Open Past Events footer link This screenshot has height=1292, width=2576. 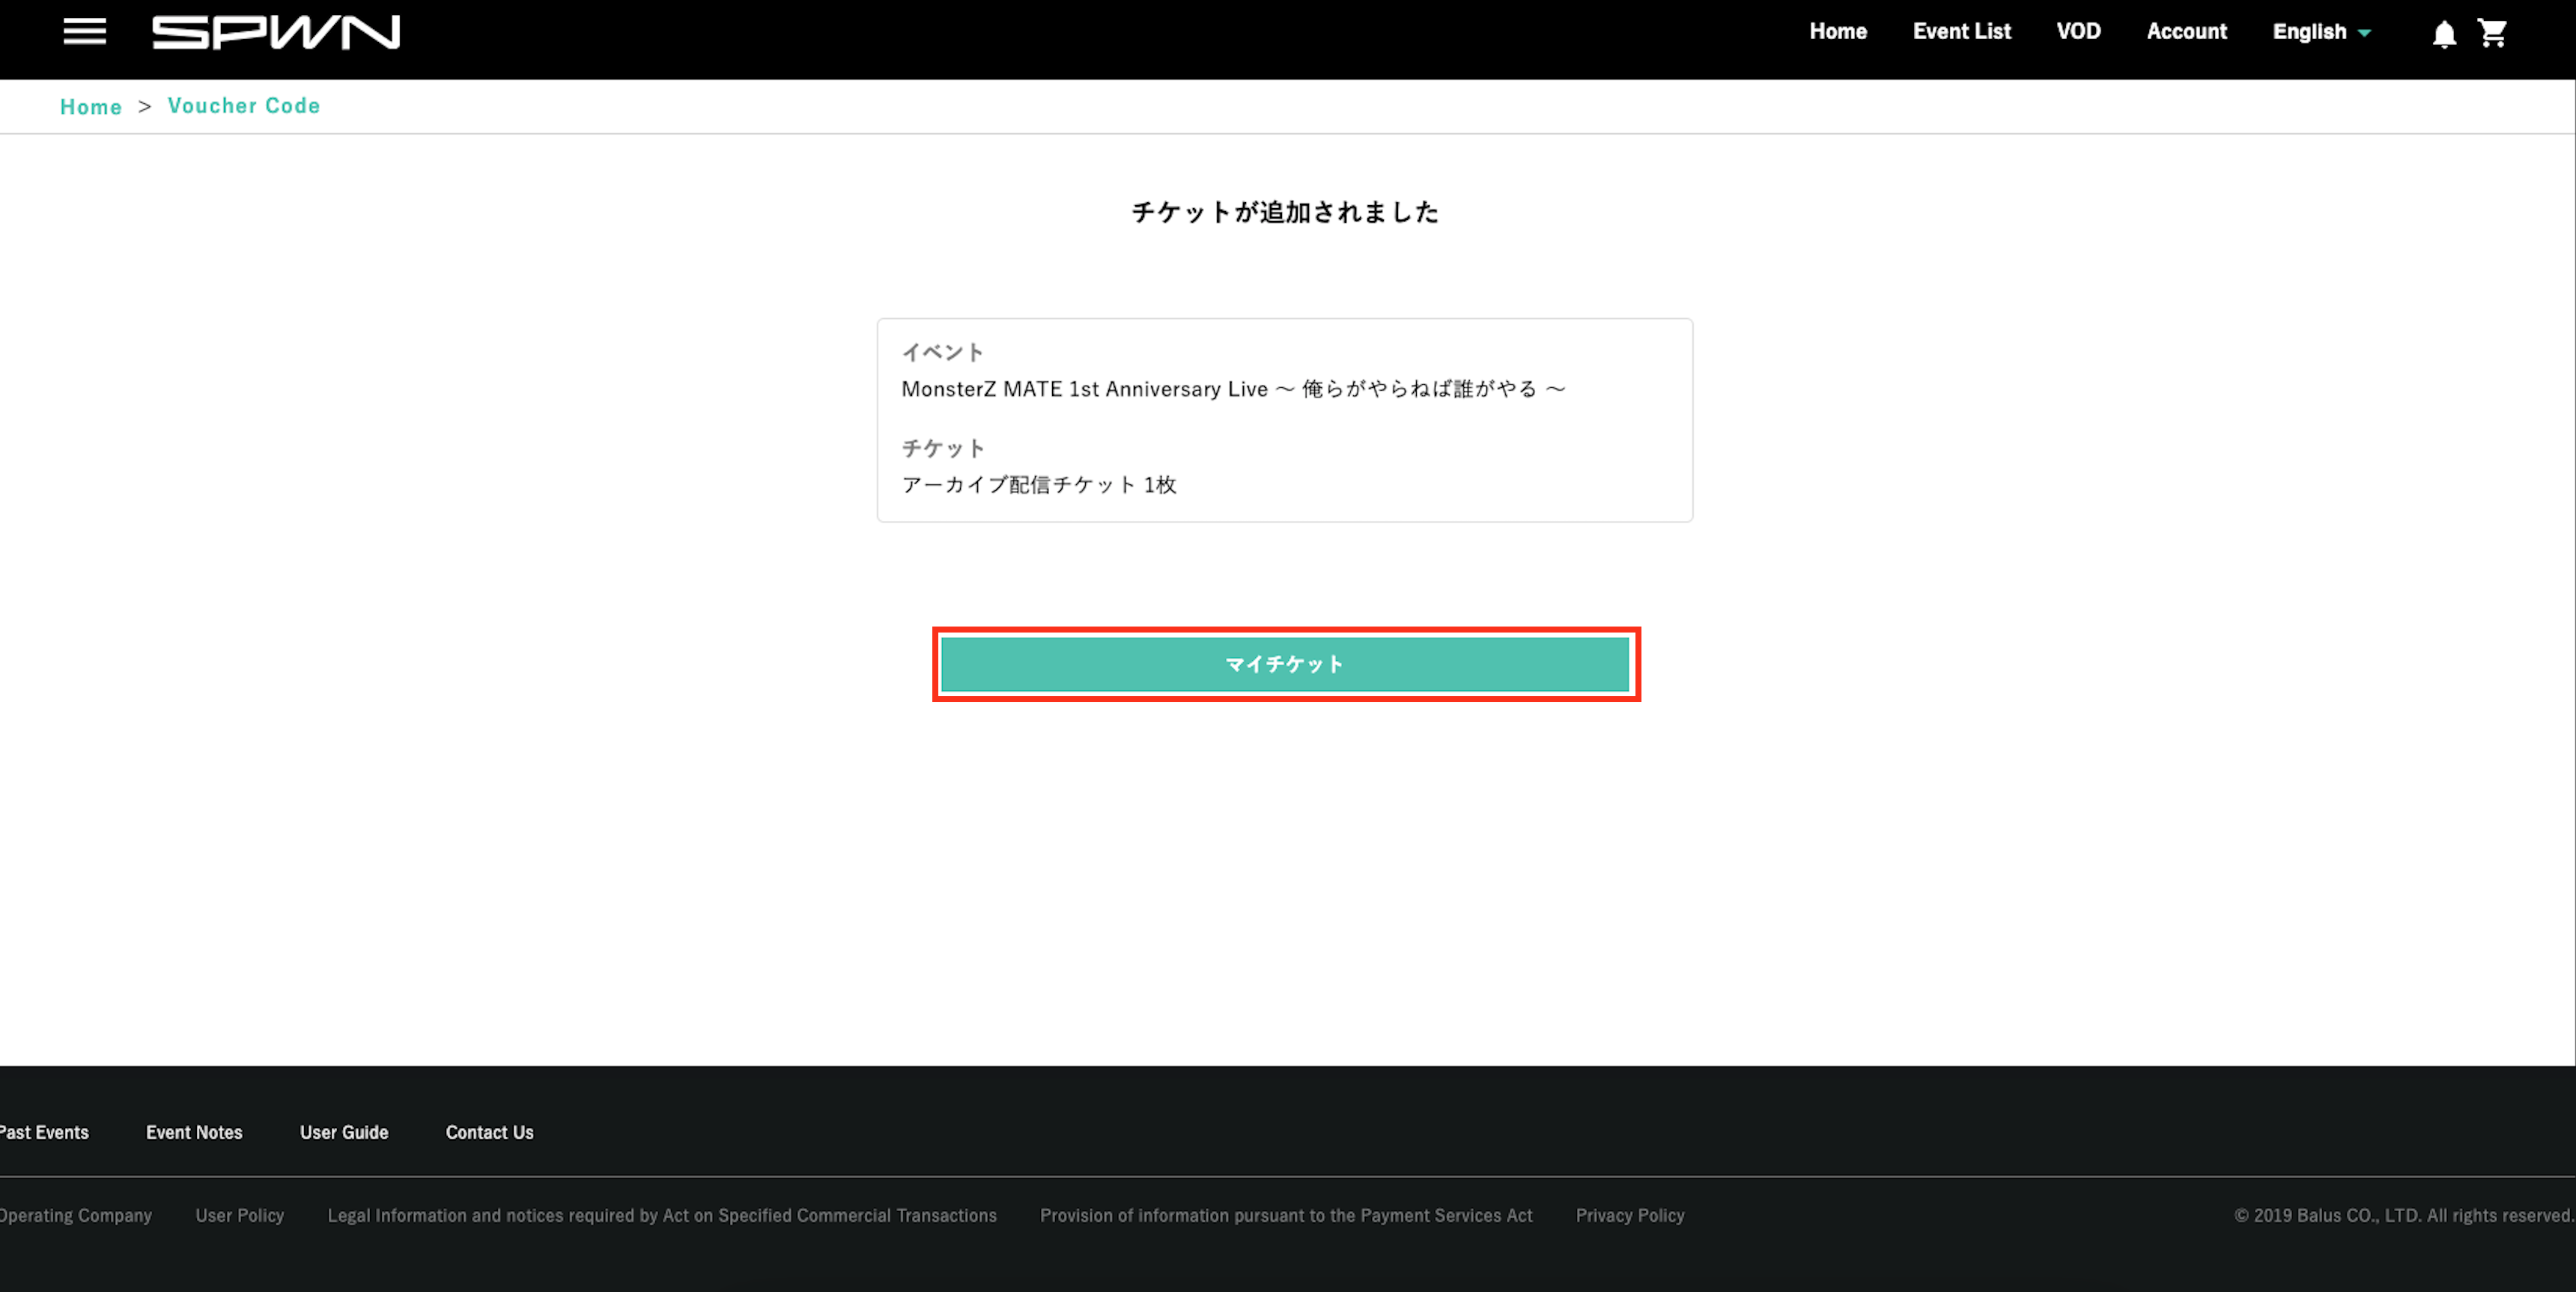44,1132
